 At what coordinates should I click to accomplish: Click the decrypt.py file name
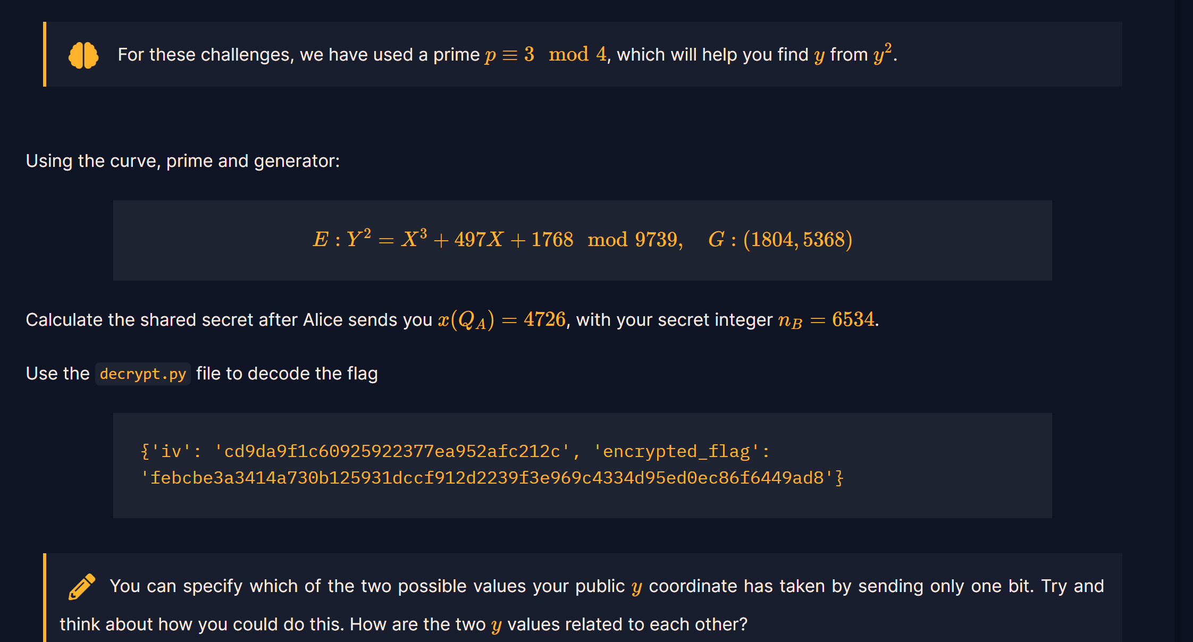tap(142, 374)
